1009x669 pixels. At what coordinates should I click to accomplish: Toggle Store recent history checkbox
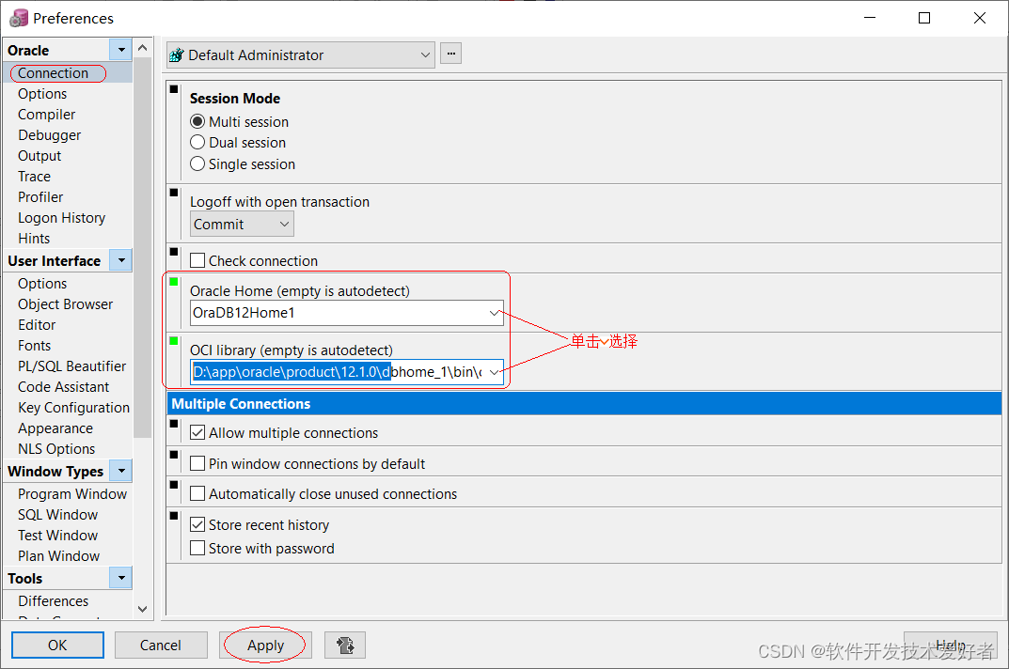tap(197, 525)
